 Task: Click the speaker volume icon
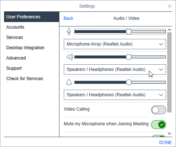pos(70,57)
